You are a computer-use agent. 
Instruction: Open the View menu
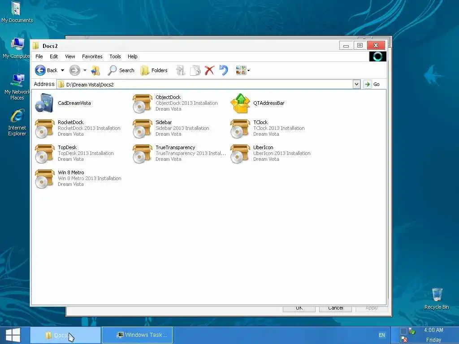70,56
